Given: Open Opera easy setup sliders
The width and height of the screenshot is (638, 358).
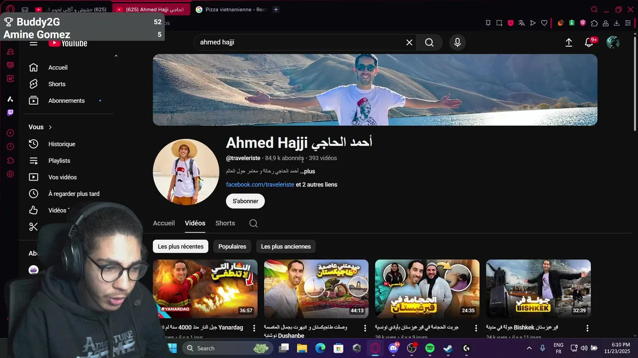Looking at the screenshot, I should click(x=628, y=23).
